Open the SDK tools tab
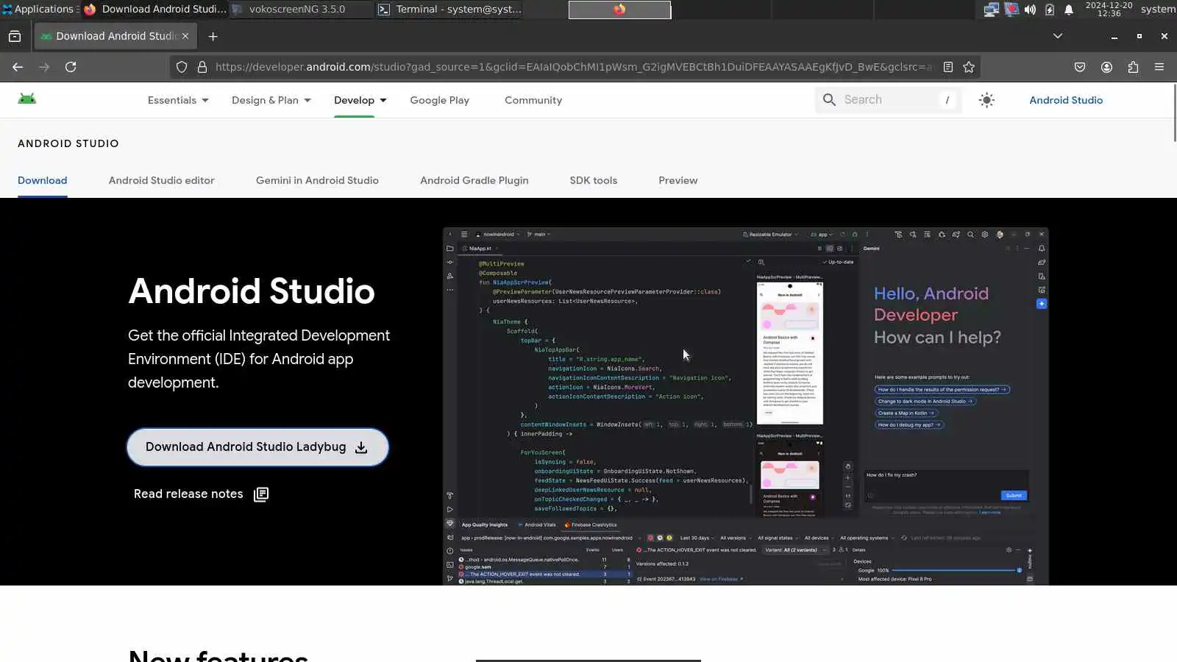 pos(594,180)
